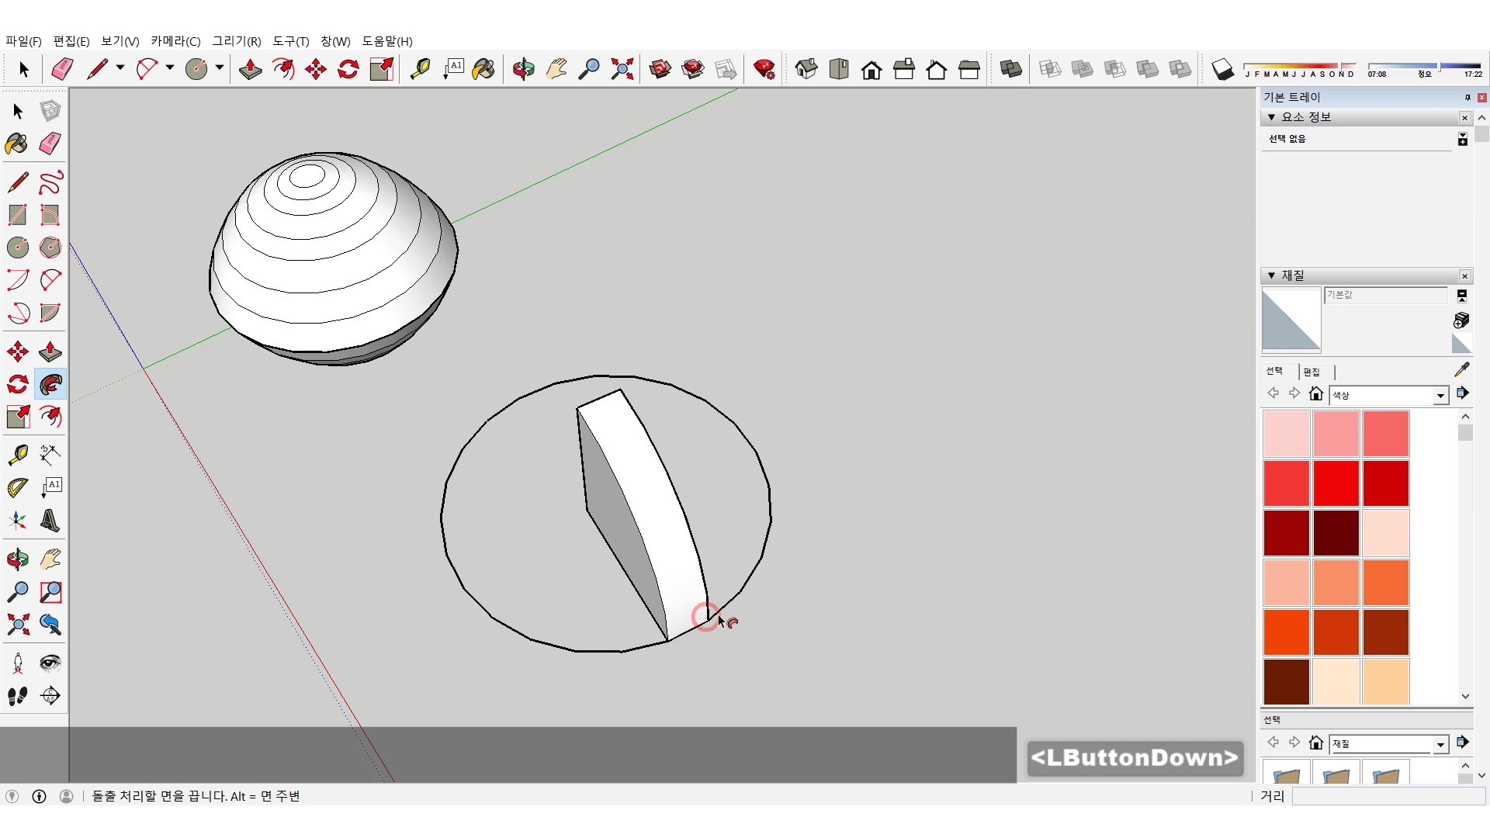Toggle the tray auto-hide pin

(1467, 97)
